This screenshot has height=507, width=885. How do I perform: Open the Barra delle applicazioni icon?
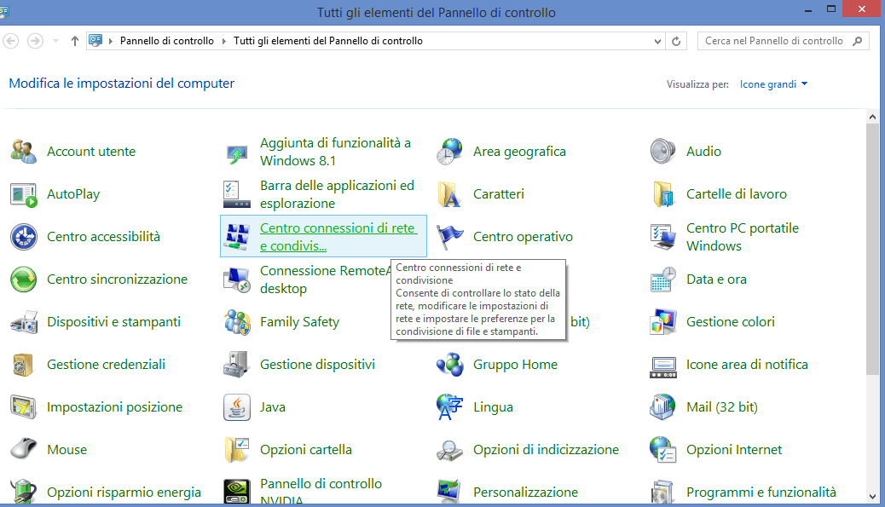click(237, 194)
